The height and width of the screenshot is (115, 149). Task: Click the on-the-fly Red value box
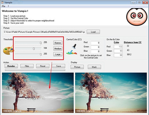tap(118, 46)
